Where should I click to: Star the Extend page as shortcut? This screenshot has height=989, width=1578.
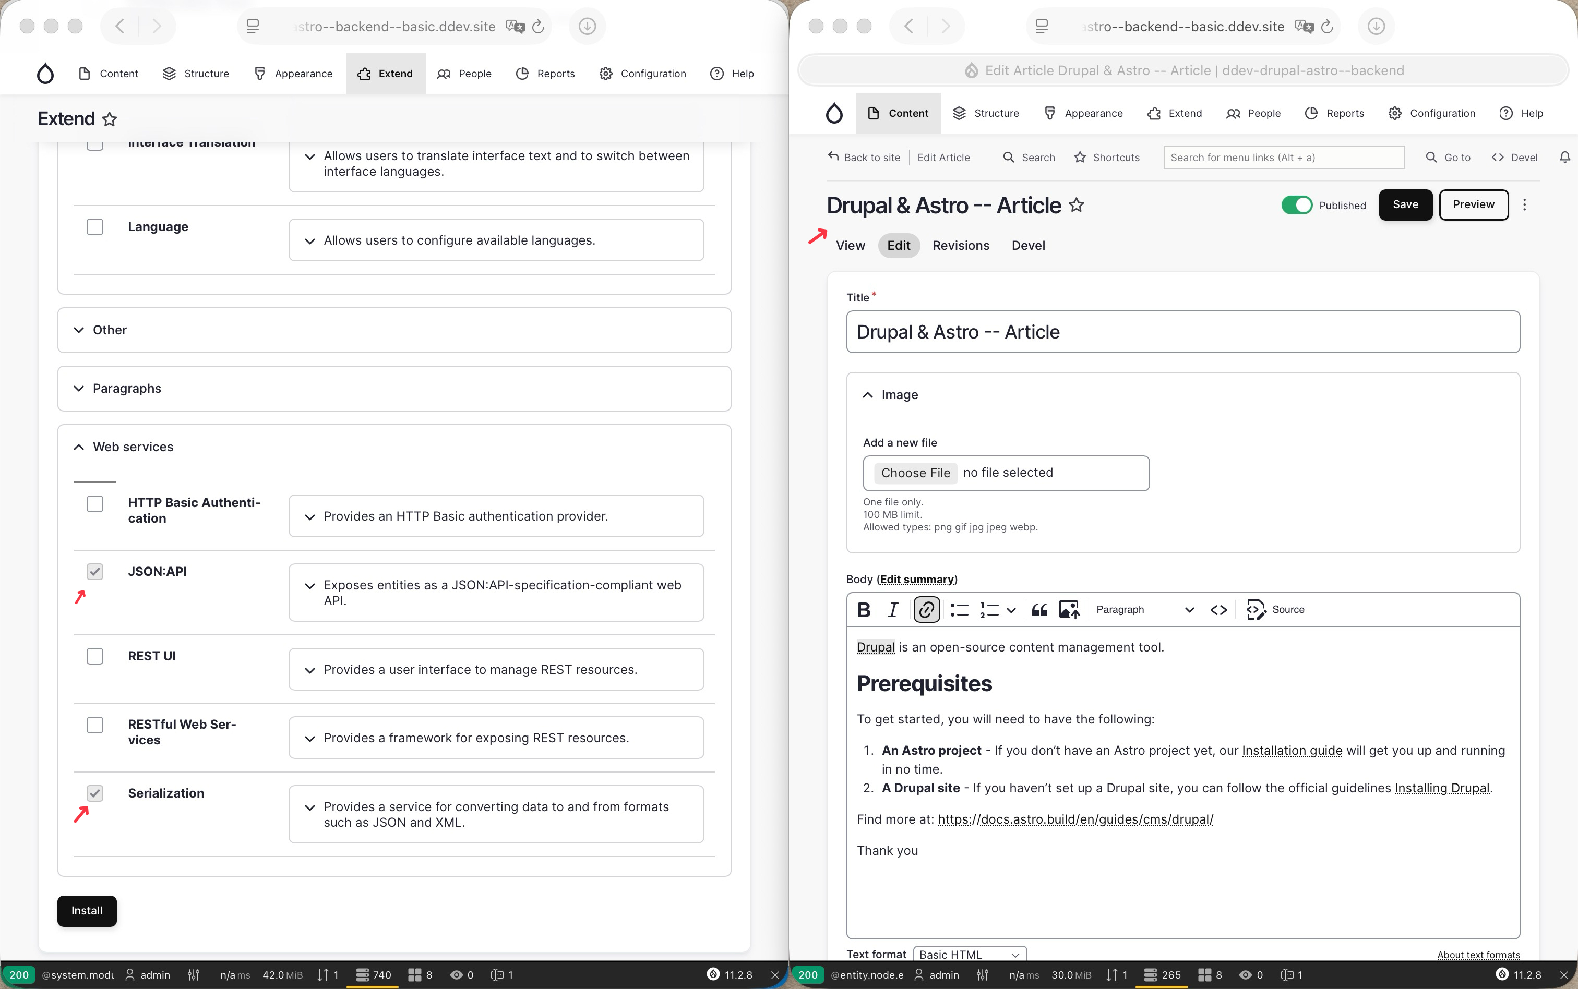[x=110, y=119]
